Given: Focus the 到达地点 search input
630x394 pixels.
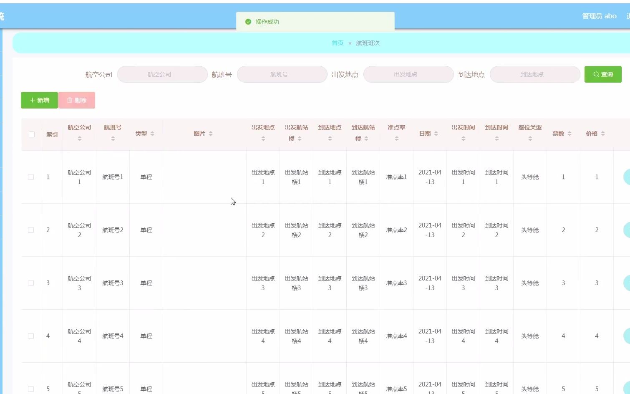Looking at the screenshot, I should click(535, 74).
